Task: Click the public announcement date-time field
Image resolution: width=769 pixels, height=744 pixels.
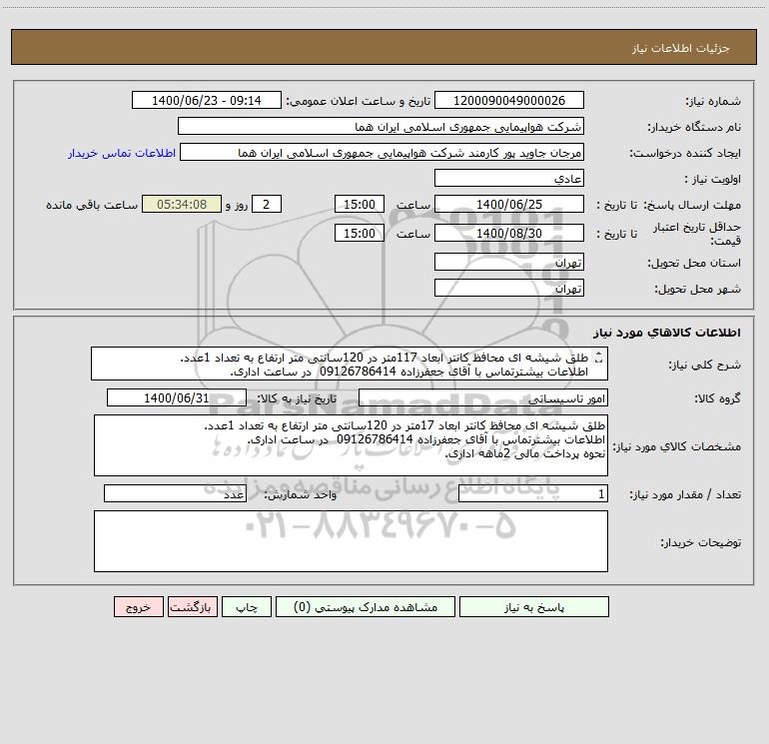Action: pos(207,100)
